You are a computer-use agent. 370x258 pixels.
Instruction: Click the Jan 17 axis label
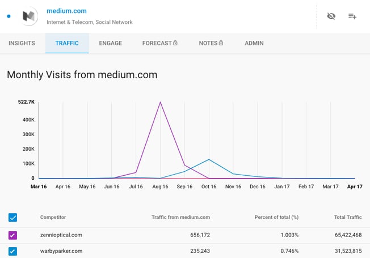281,187
